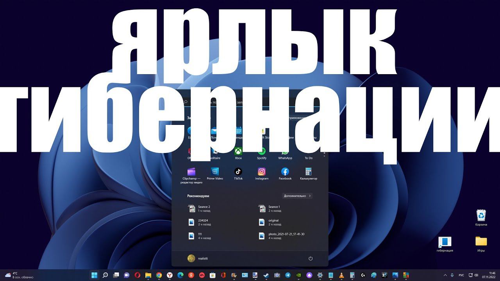The height and width of the screenshot is (281, 500).
Task: Select the Корзина desktop icon
Action: (481, 218)
